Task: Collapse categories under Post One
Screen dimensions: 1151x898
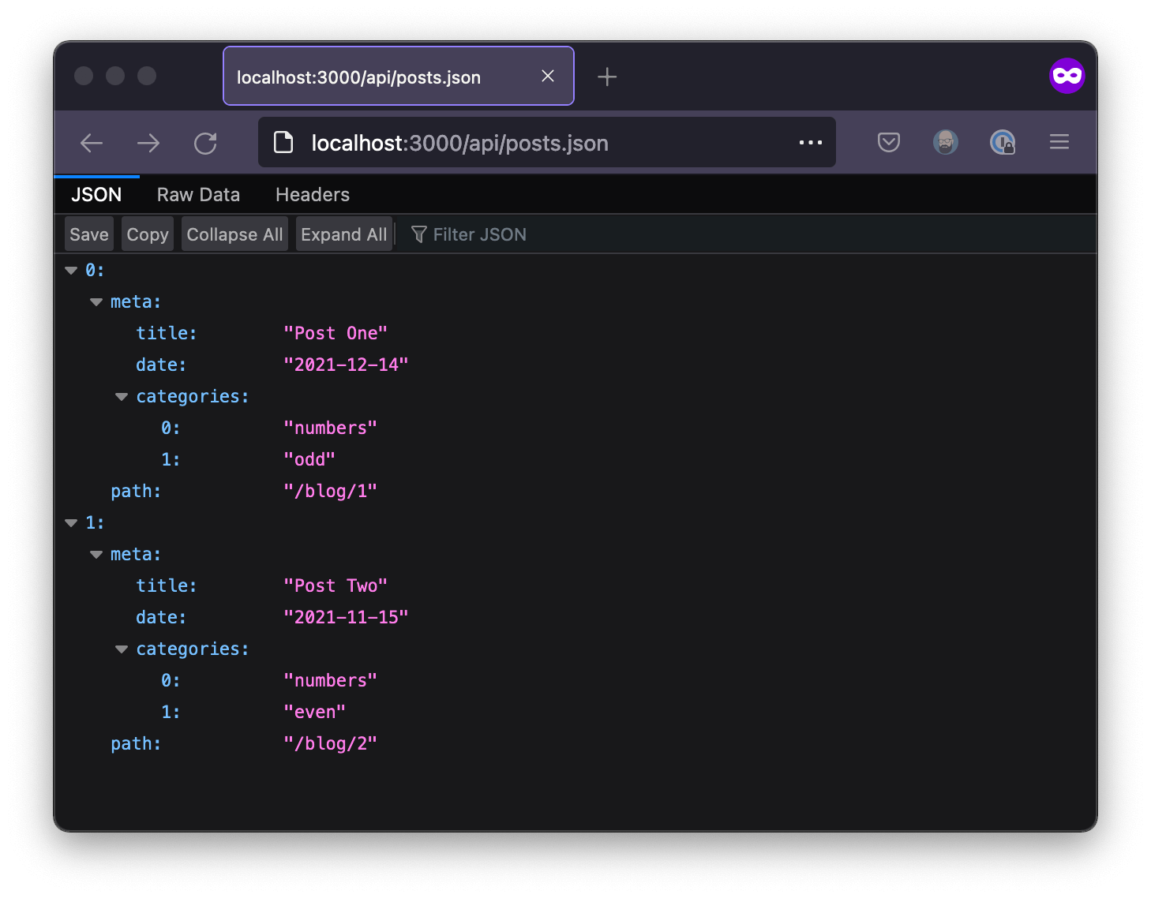Action: (122, 397)
